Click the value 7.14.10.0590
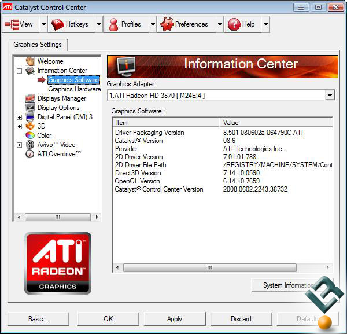Image resolution: width=347 pixels, height=334 pixels. (x=241, y=173)
